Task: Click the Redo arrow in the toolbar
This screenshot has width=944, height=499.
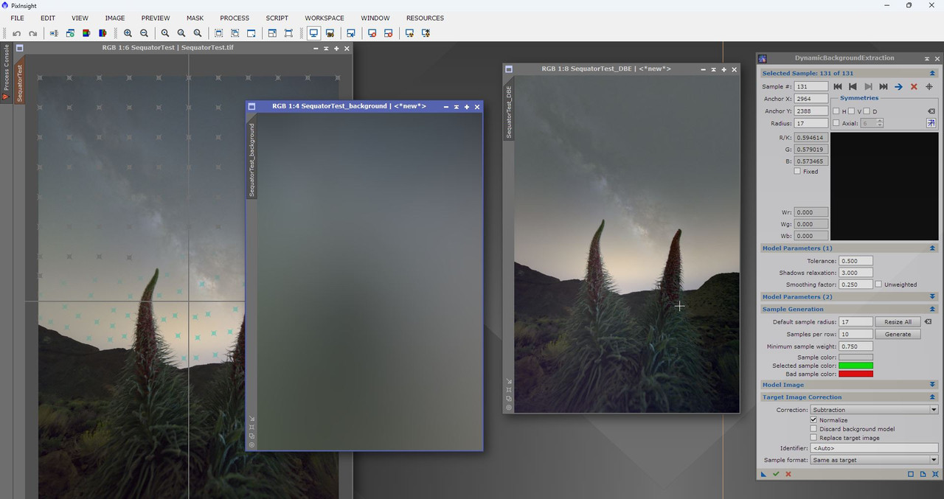Action: coord(32,33)
